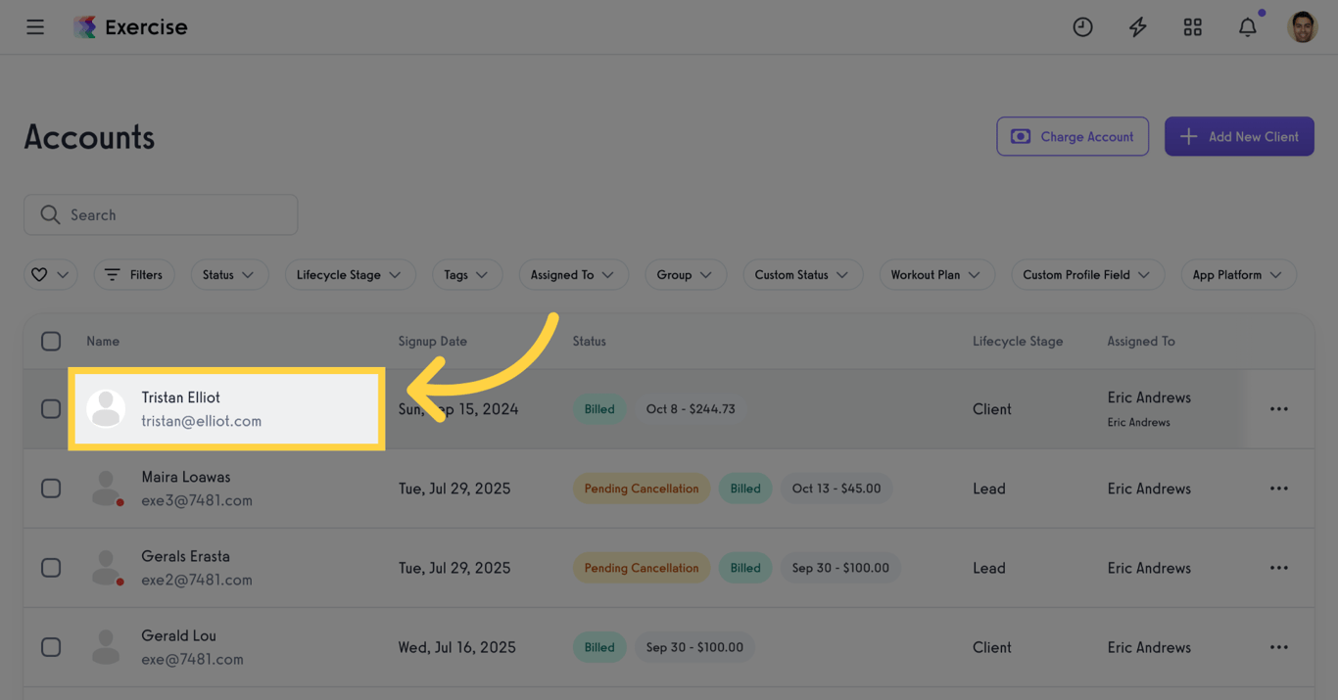The image size is (1338, 700).
Task: Open the clock history icon
Action: point(1082,26)
